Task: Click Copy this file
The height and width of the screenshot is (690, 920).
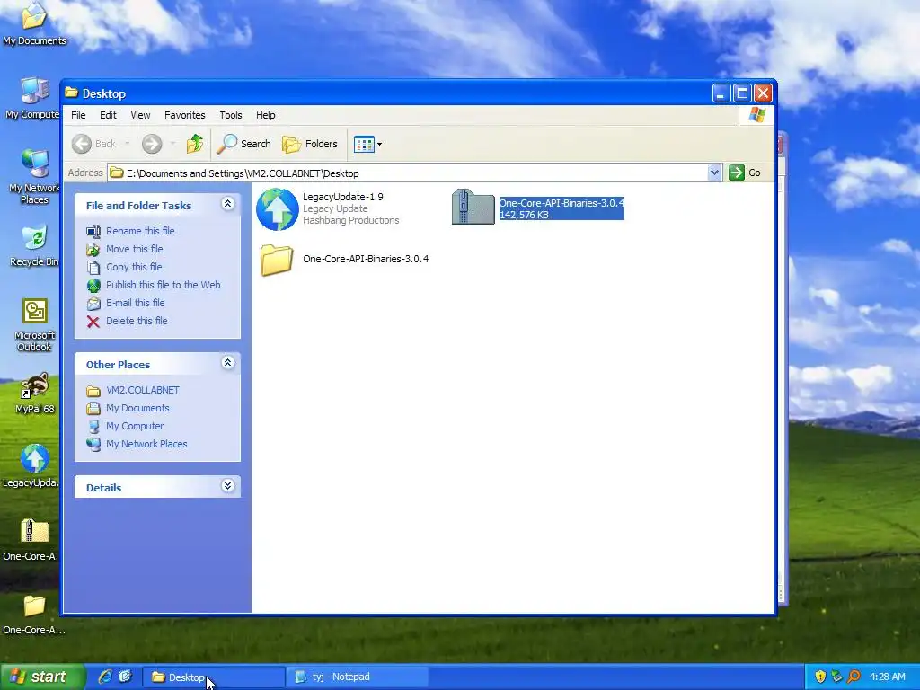Action: [x=134, y=267]
